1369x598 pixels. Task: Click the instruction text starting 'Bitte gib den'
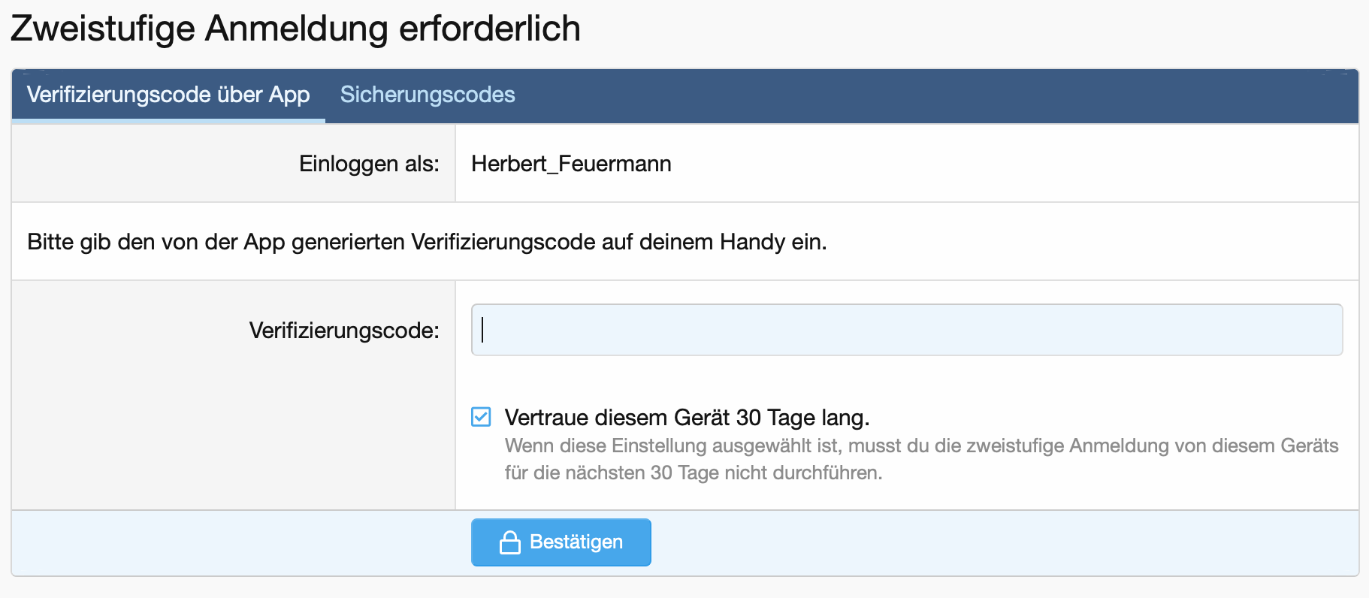pos(427,242)
